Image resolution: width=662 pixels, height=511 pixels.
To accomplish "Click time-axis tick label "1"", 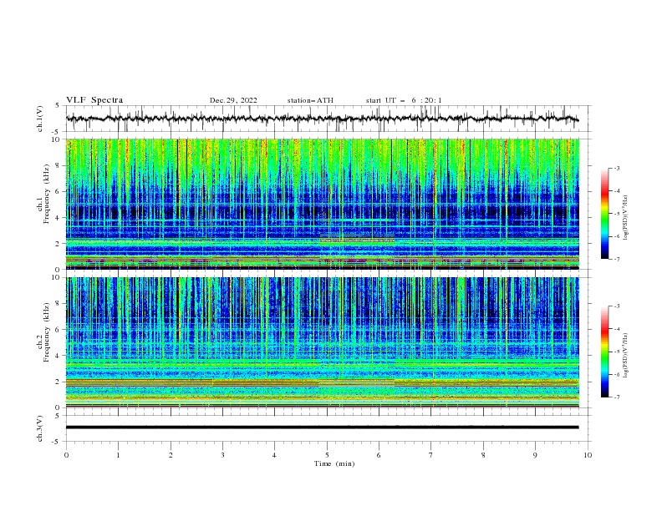I will click(118, 455).
